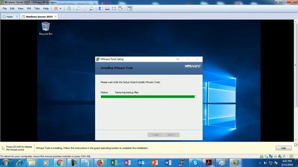Open Outlook from the taskbar

(x=141, y=163)
